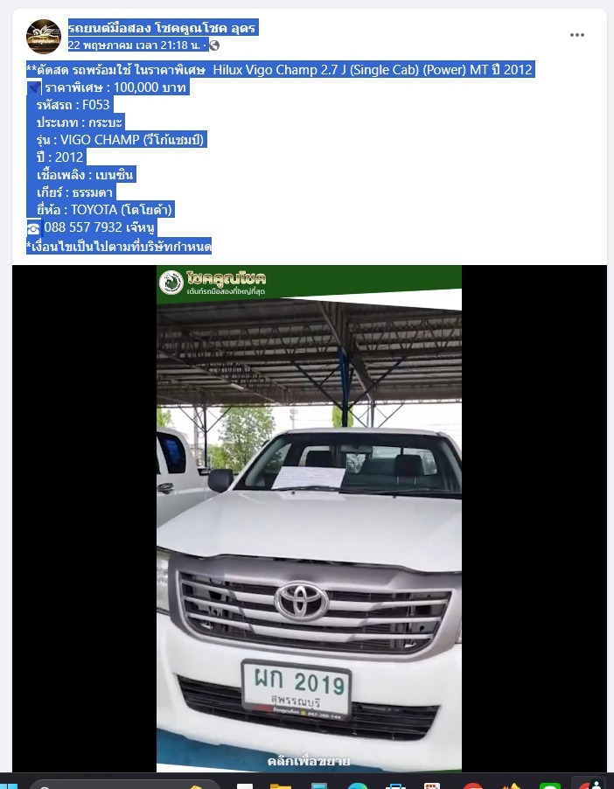Click the white Toyota video thumbnail
The height and width of the screenshot is (789, 614).
click(x=309, y=519)
